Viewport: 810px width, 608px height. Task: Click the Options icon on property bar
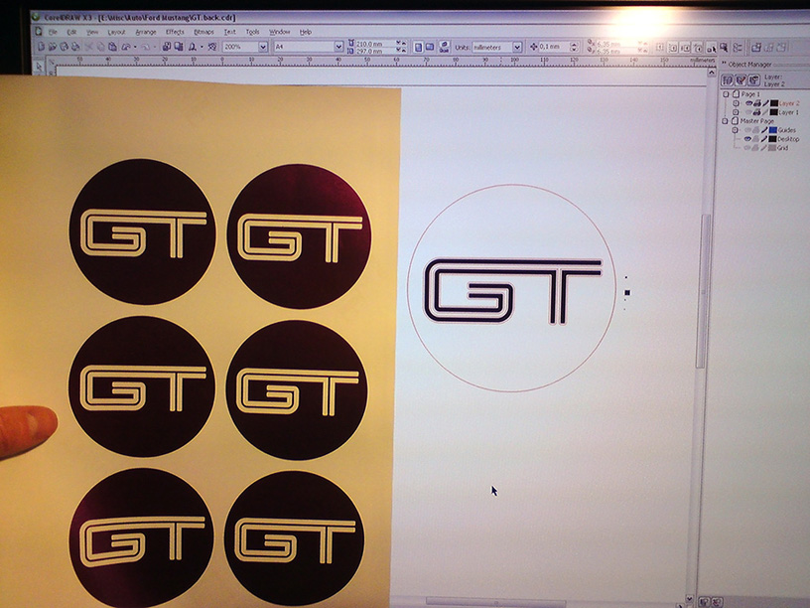[x=738, y=47]
